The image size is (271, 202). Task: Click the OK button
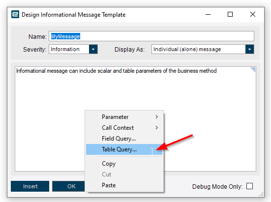click(x=68, y=186)
